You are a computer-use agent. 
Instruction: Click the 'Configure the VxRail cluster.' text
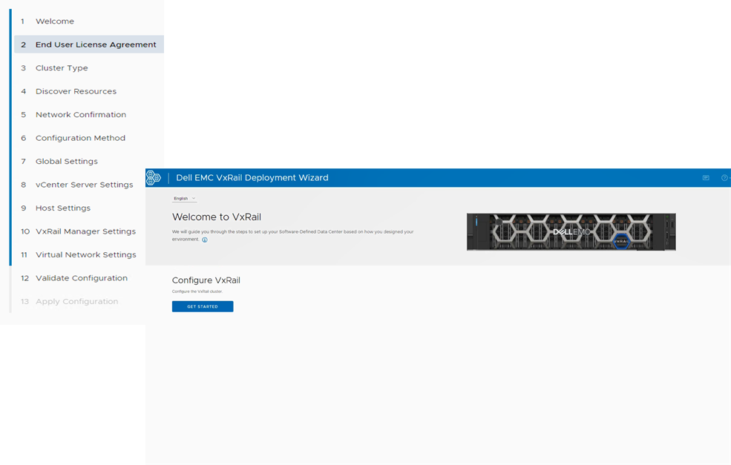coord(197,291)
